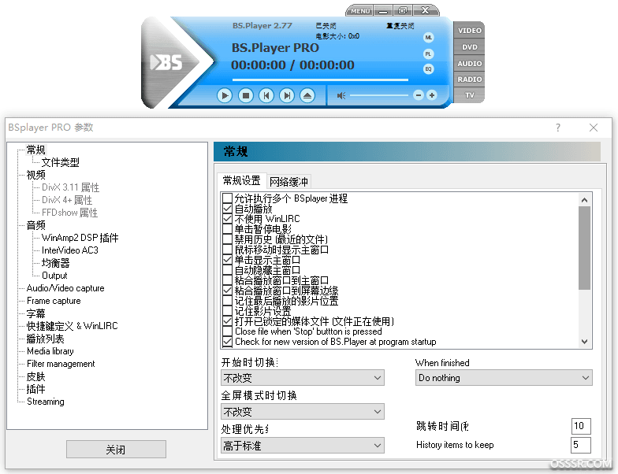Mute audio with the speaker icon
The width and height of the screenshot is (618, 474).
click(x=341, y=96)
